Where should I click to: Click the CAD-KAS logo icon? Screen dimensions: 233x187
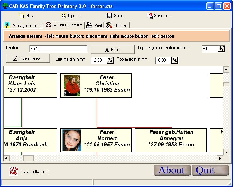pyautogui.click(x=14, y=171)
